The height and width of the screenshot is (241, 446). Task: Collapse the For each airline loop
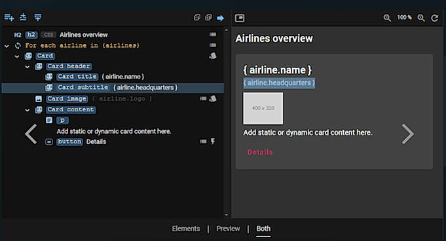point(7,46)
